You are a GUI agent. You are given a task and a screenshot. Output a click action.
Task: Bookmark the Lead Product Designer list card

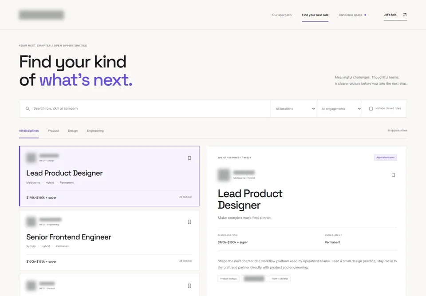189,158
